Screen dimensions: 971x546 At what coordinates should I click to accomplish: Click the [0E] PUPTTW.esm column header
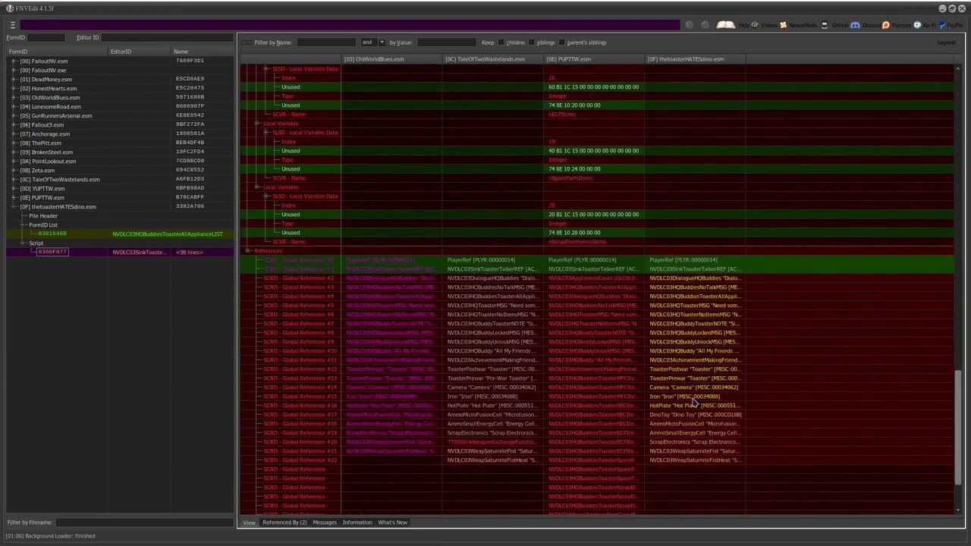(593, 59)
